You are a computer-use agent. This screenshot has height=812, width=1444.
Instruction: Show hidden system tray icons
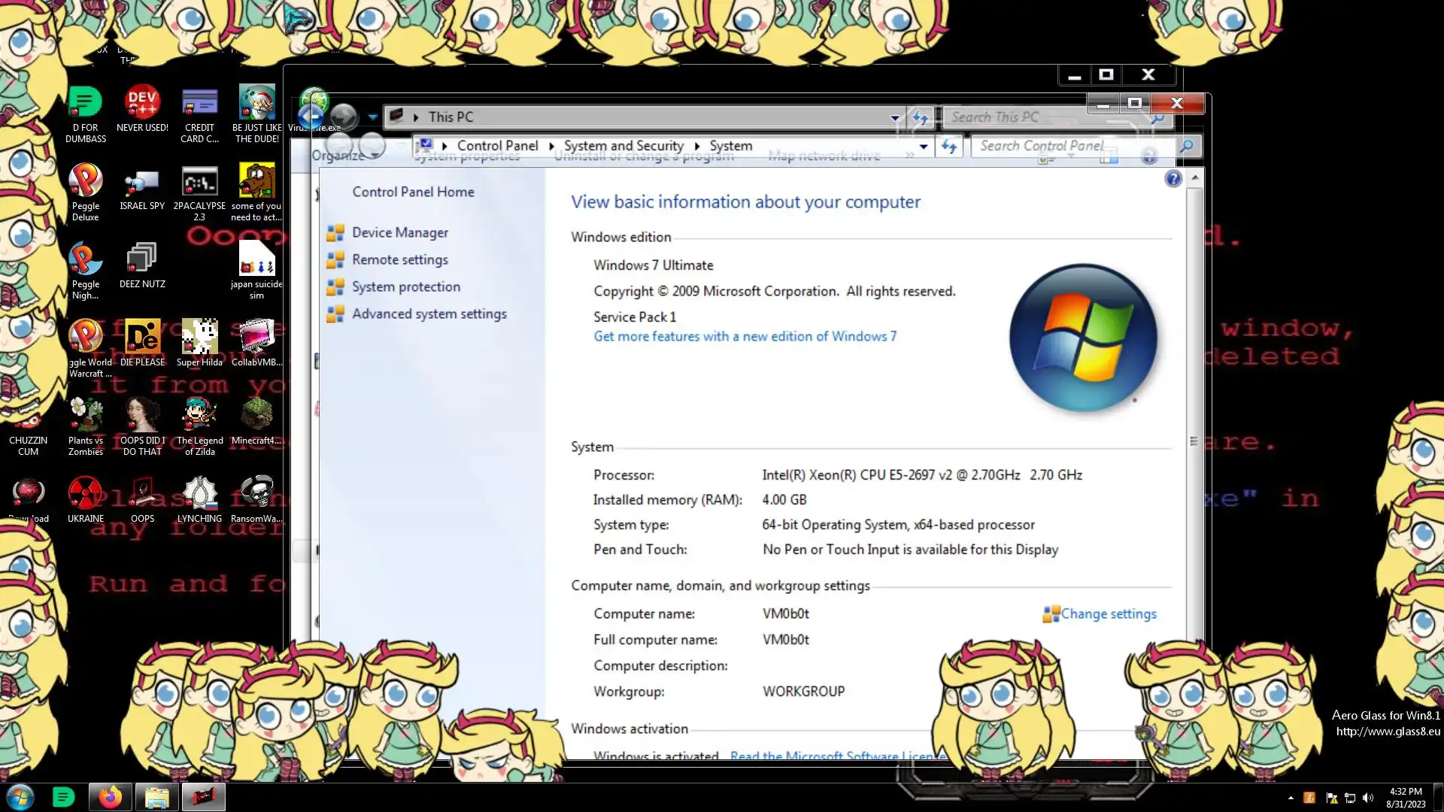pyautogui.click(x=1291, y=798)
